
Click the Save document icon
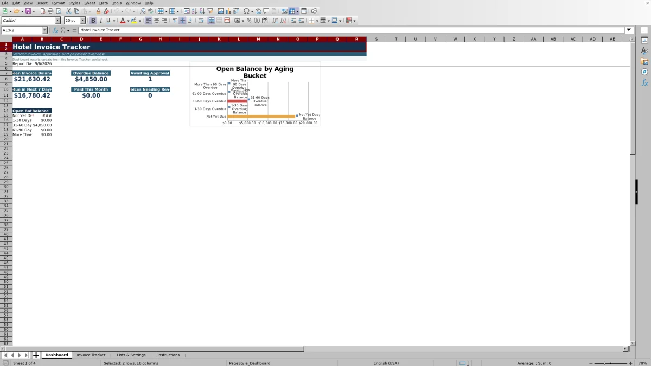tap(27, 11)
